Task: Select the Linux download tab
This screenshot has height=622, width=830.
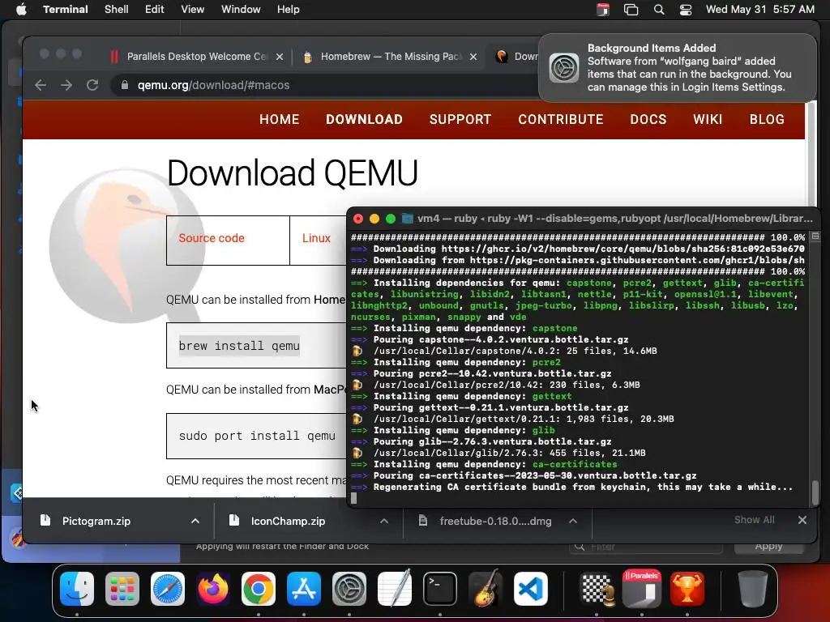Action: point(318,240)
